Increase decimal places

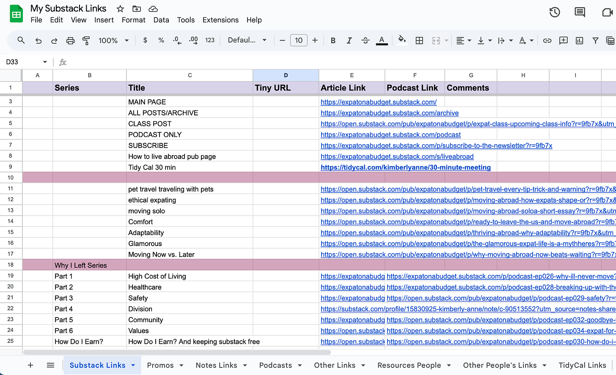point(193,40)
